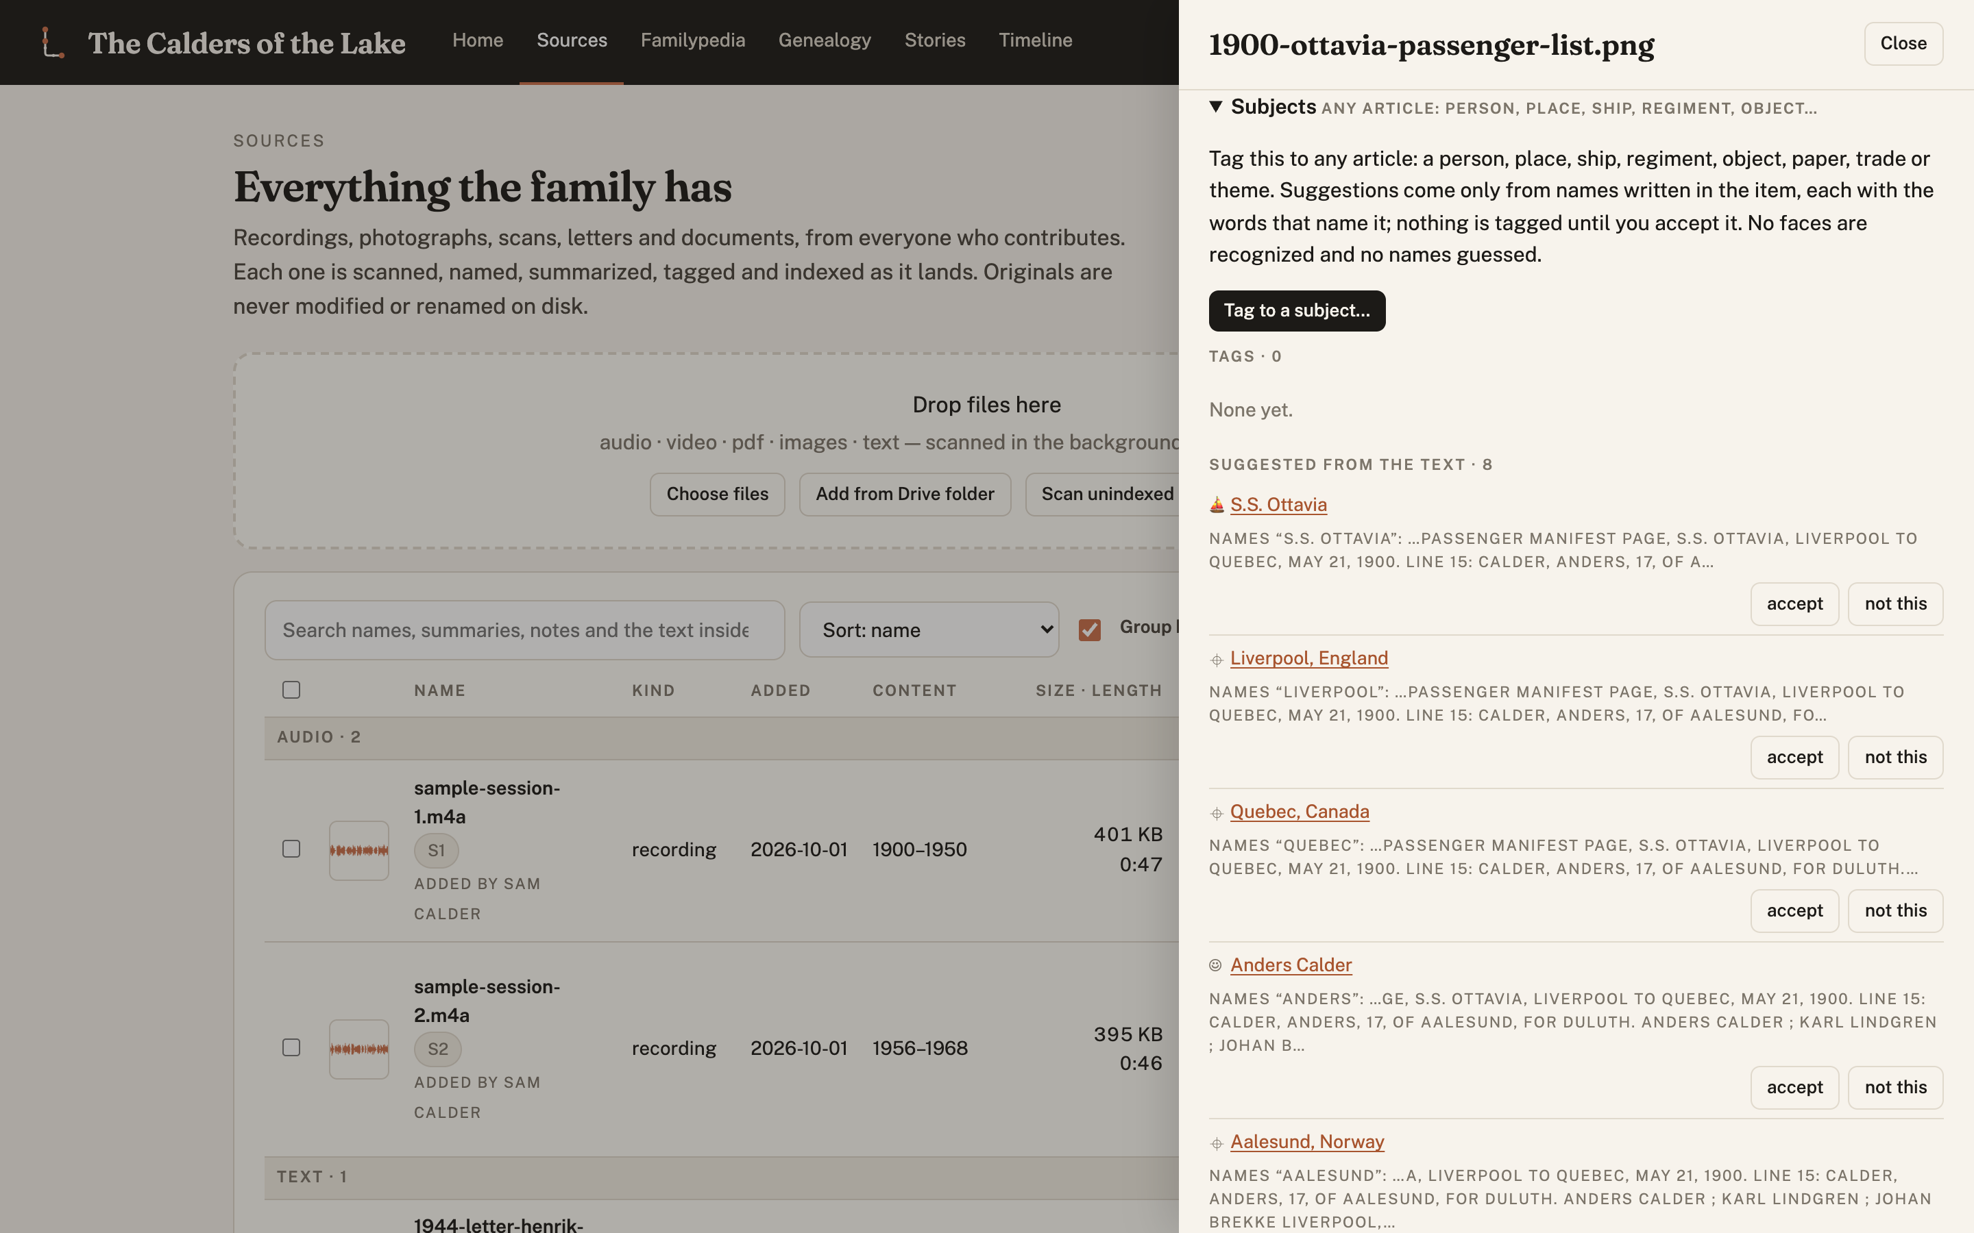Open the Sources nav item

pos(572,40)
